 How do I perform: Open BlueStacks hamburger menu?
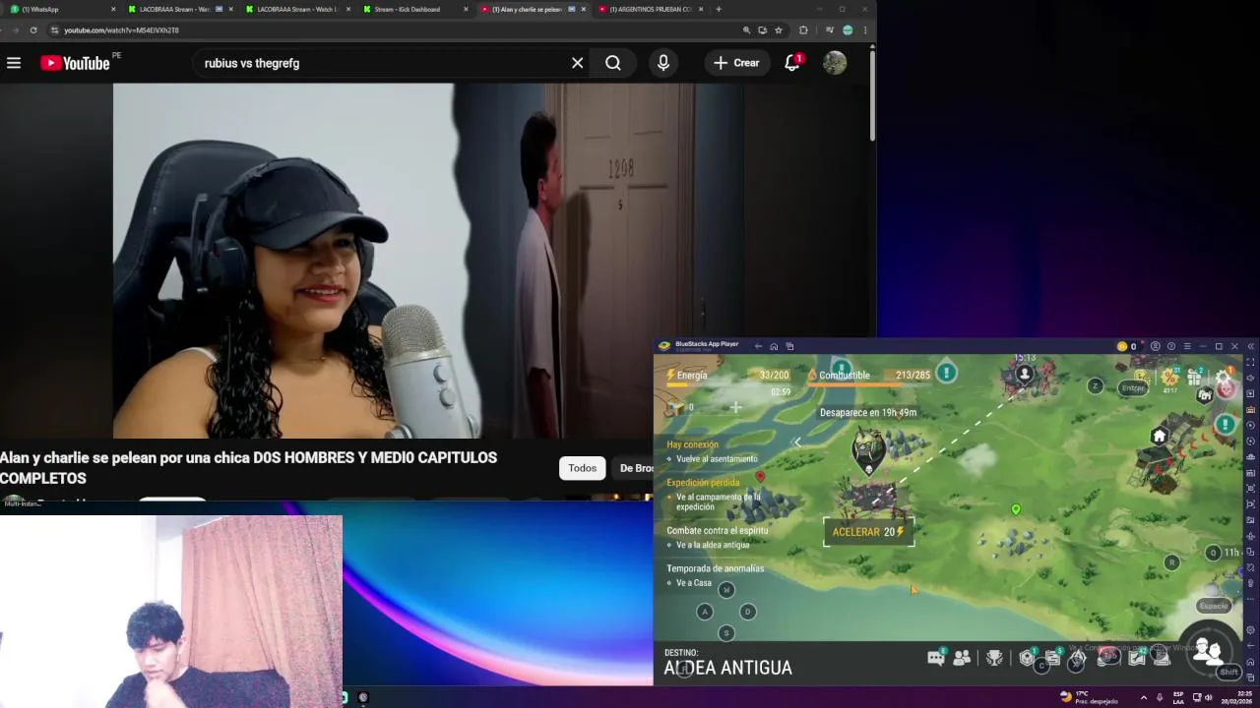pyautogui.click(x=1187, y=346)
